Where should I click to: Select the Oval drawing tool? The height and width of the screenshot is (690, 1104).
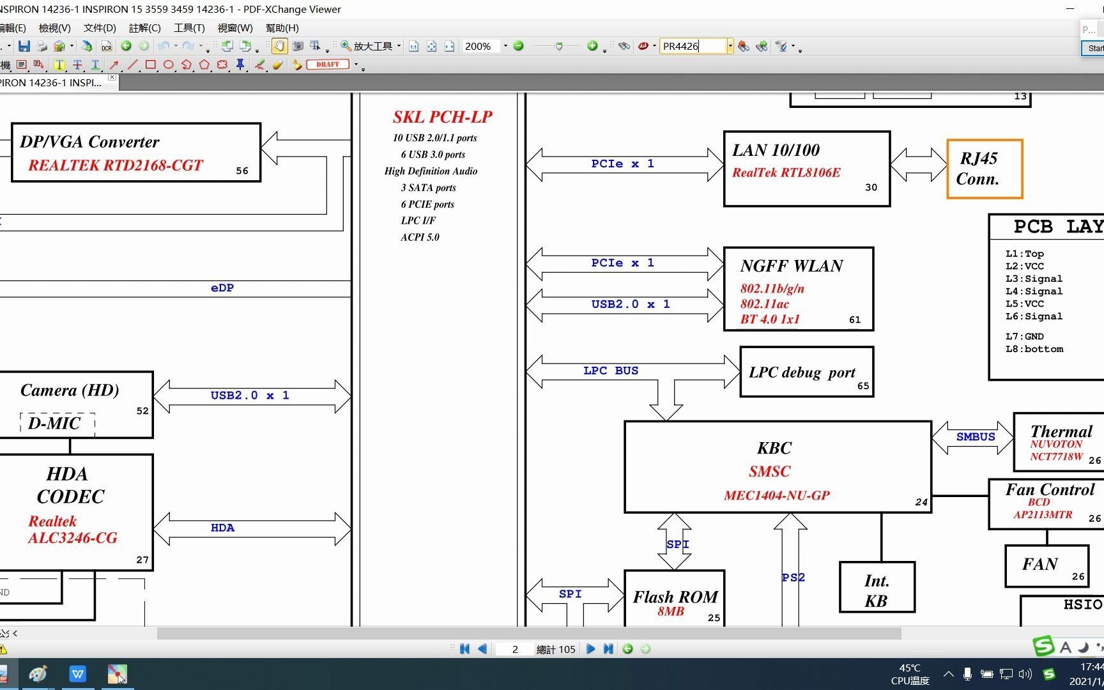pos(168,65)
